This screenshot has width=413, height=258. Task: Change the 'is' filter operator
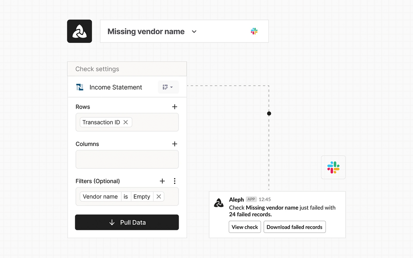[x=126, y=196]
